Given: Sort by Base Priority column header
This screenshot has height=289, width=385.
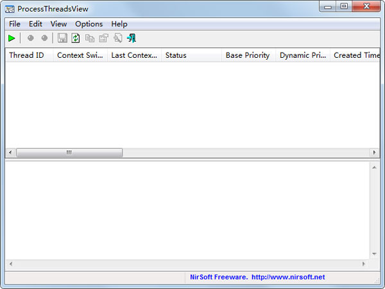Looking at the screenshot, I should coord(248,55).
